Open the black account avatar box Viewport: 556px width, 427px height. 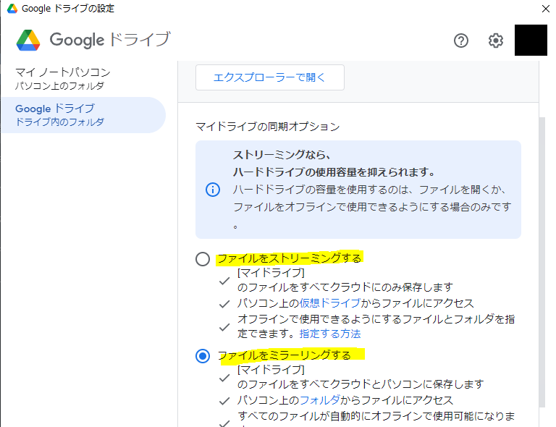coord(531,40)
